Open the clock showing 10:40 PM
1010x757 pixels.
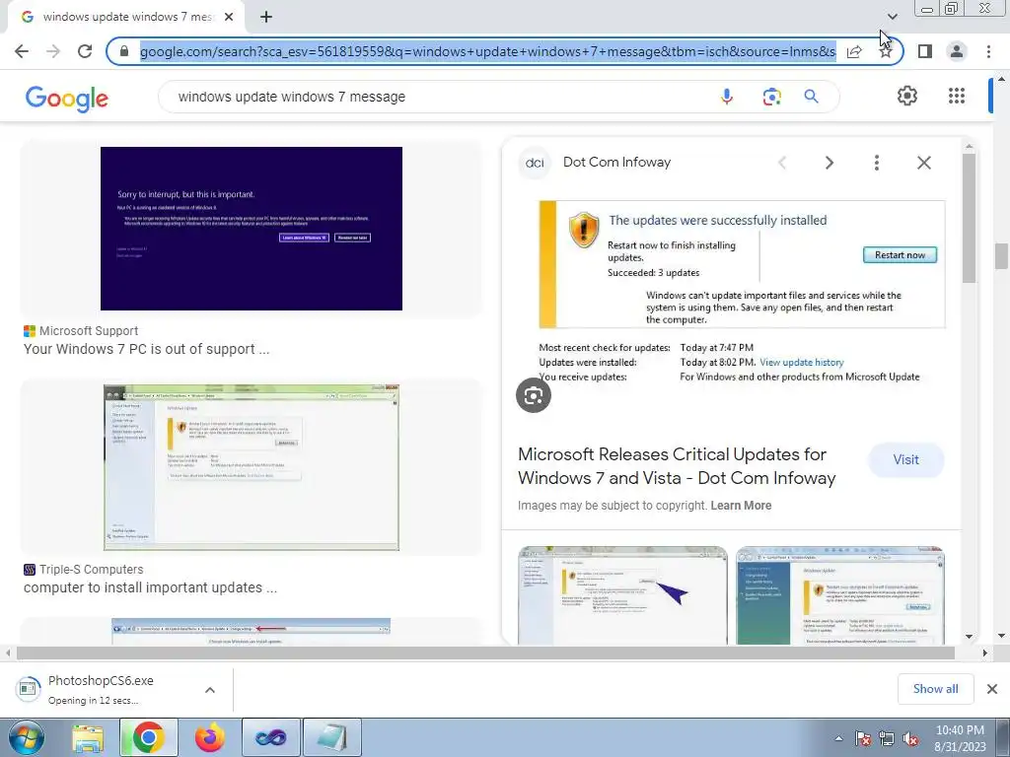(x=960, y=738)
